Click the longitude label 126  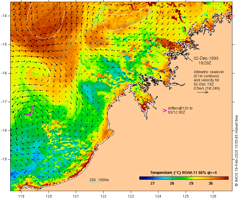point(213,196)
